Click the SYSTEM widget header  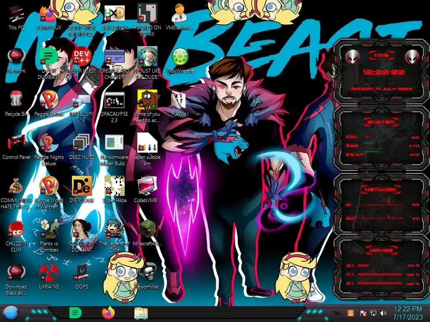coord(381,122)
